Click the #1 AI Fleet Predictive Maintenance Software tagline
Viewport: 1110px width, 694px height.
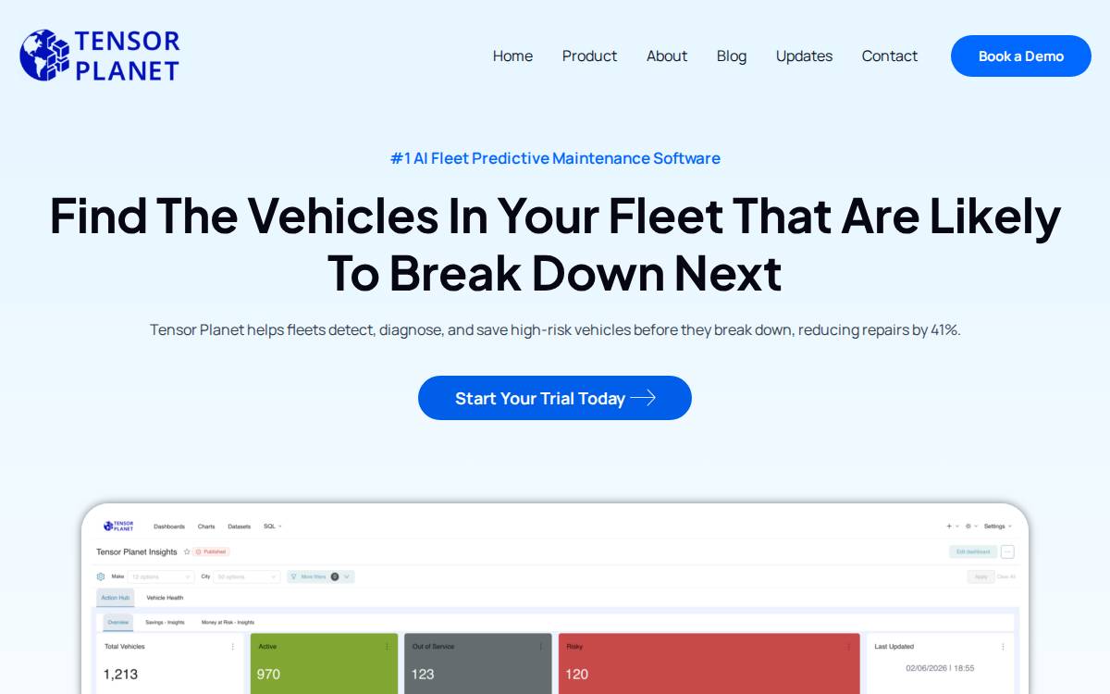click(555, 158)
